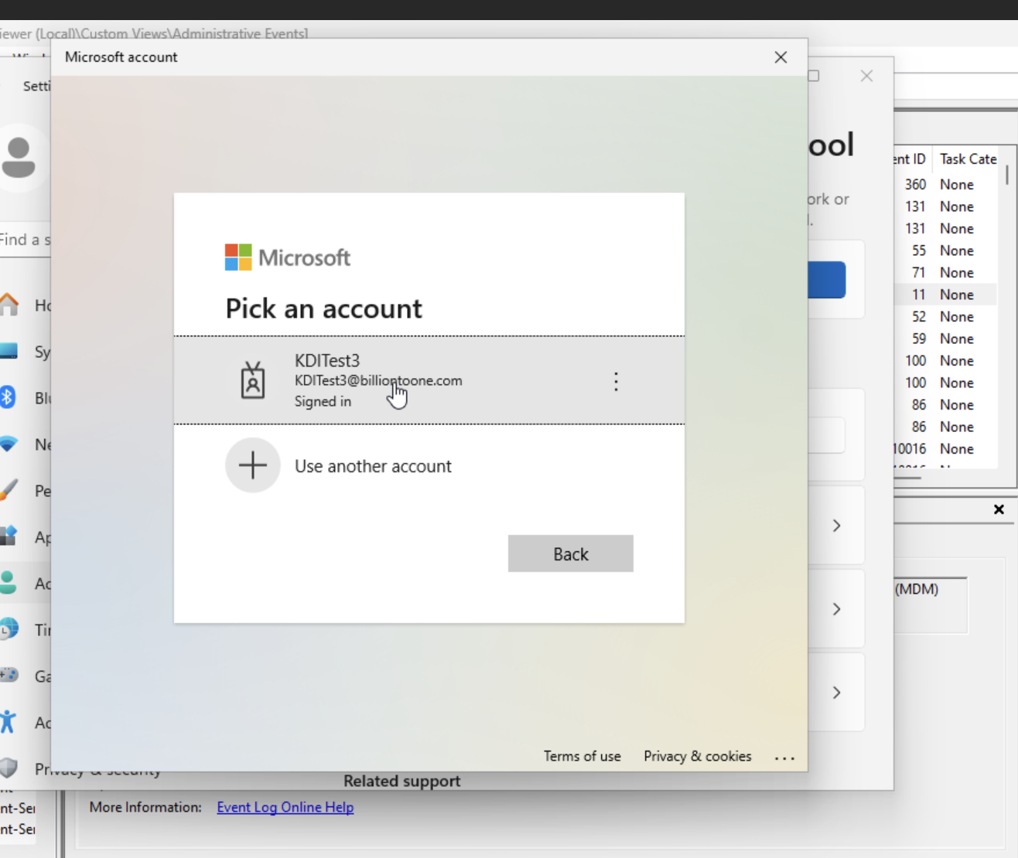Click the blue button in Settings window
The image size is (1018, 858).
pyautogui.click(x=826, y=280)
